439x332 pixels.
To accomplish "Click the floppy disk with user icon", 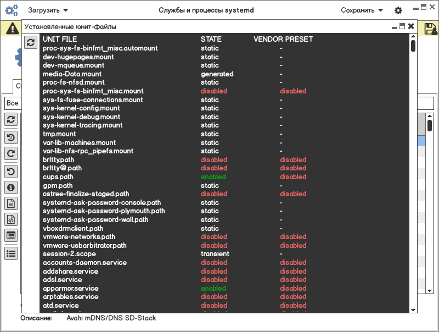I will click(x=431, y=29).
